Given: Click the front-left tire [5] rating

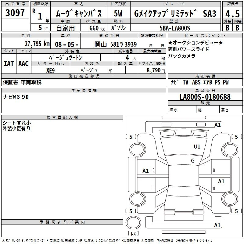Looking at the screenshot, I should [x=131, y=137].
